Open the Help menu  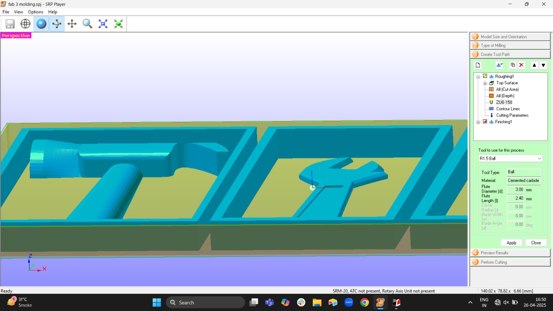click(x=53, y=12)
